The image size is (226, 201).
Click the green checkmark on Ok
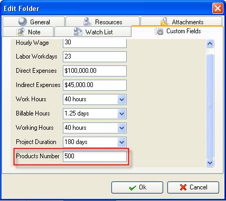pos(133,188)
